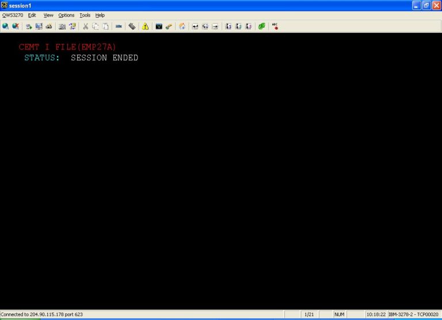The height and width of the screenshot is (320, 442).
Task: Open the QWS3270 menu
Action: coord(13,15)
